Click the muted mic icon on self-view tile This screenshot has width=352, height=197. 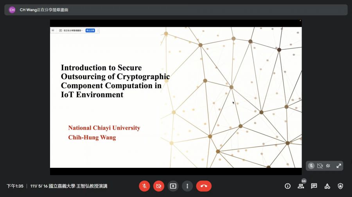coord(311,166)
